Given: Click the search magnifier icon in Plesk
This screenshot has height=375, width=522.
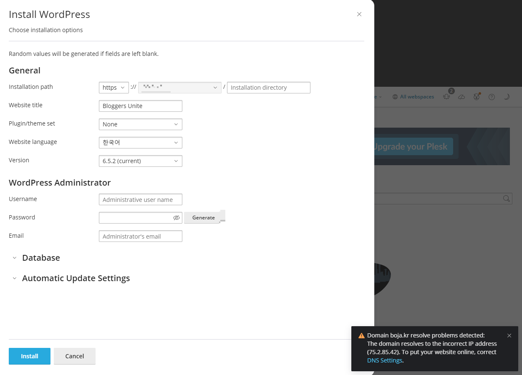Looking at the screenshot, I should pos(507,199).
